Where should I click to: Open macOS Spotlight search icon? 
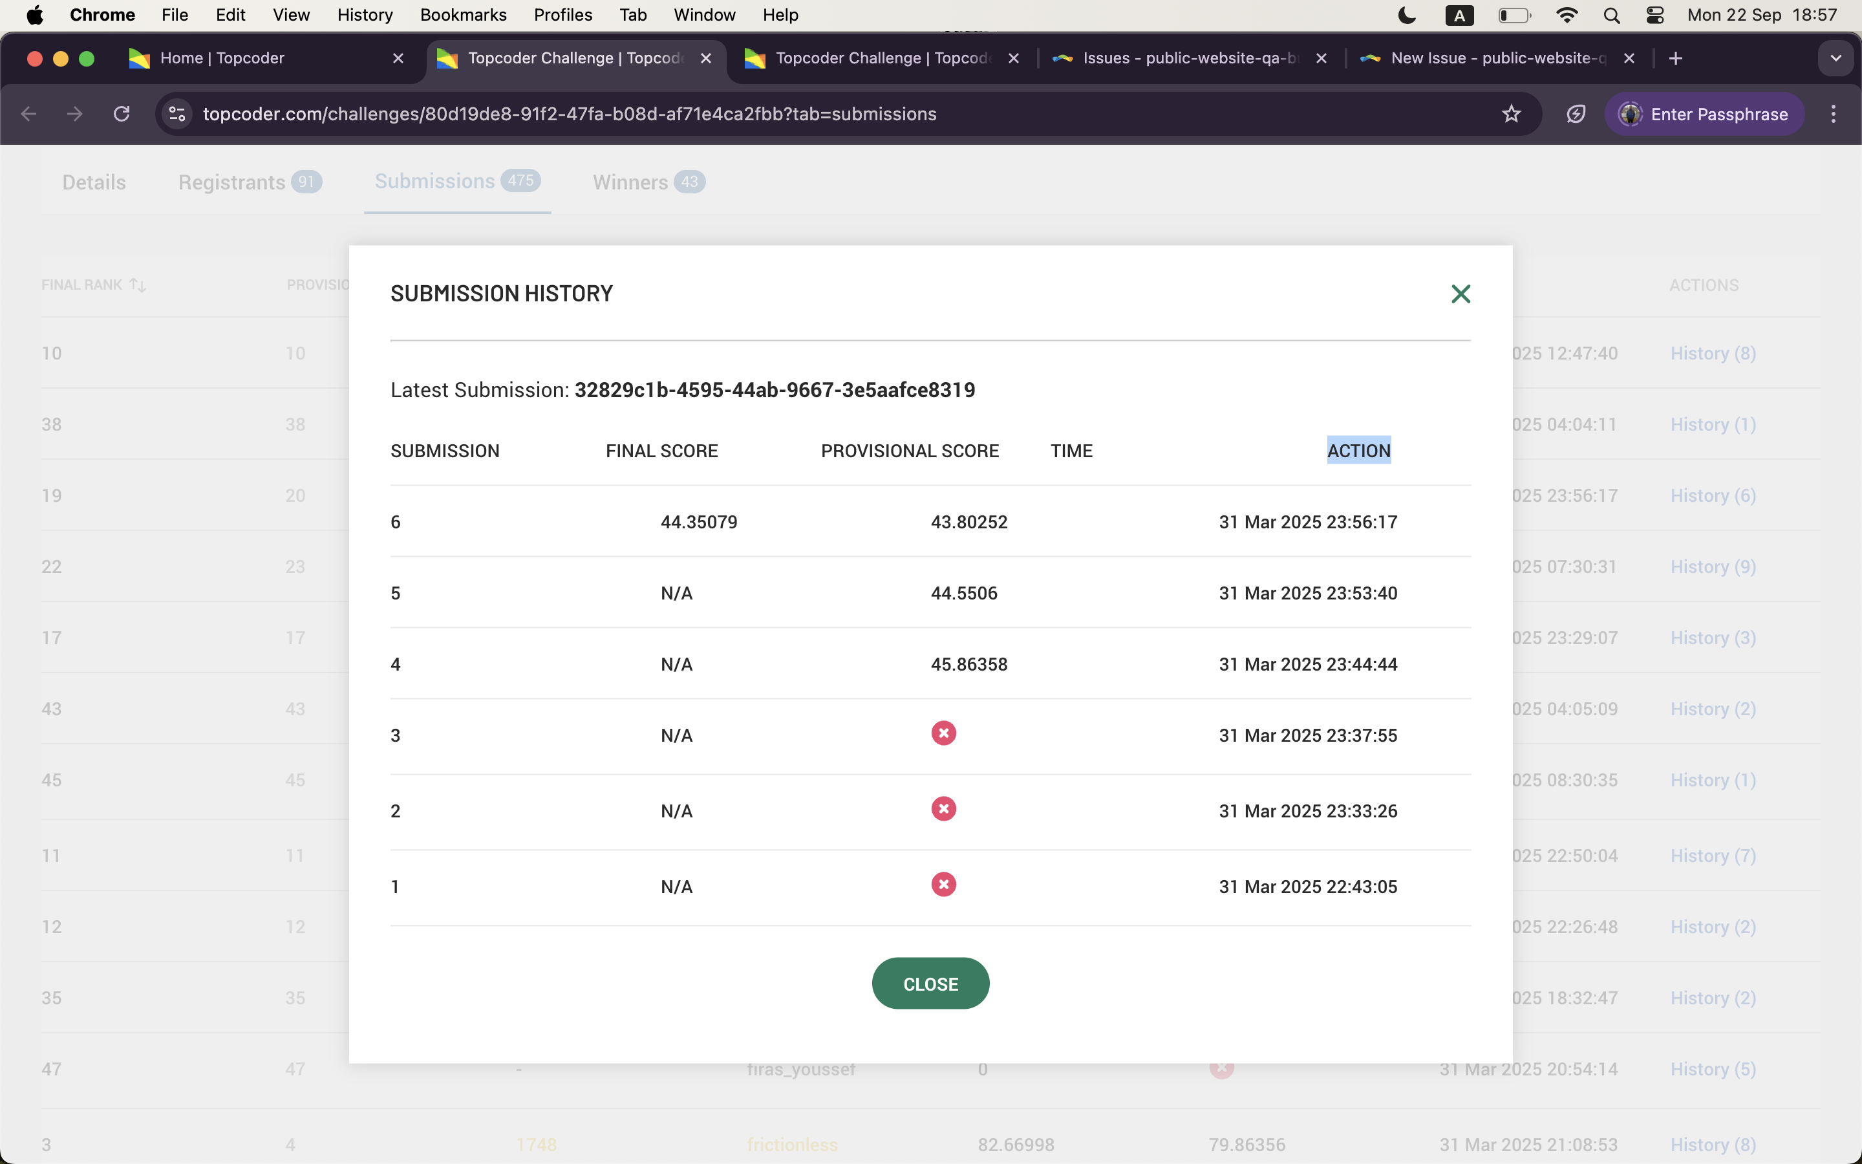click(1611, 16)
